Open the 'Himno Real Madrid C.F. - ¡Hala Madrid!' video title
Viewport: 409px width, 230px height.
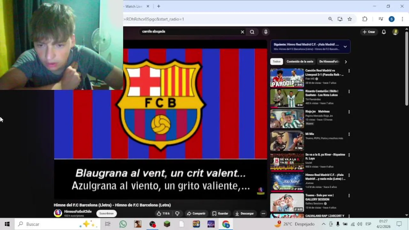(325, 177)
